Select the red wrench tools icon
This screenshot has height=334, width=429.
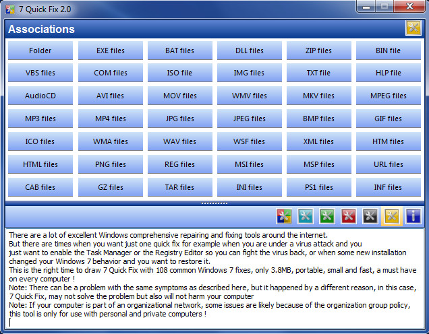coord(349,216)
